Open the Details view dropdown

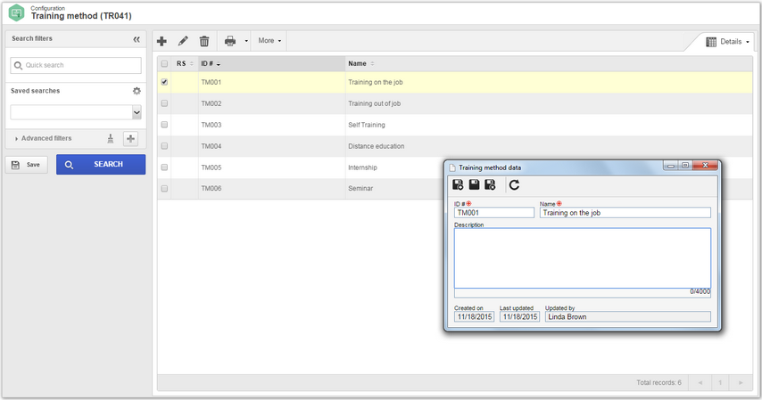pyautogui.click(x=727, y=42)
